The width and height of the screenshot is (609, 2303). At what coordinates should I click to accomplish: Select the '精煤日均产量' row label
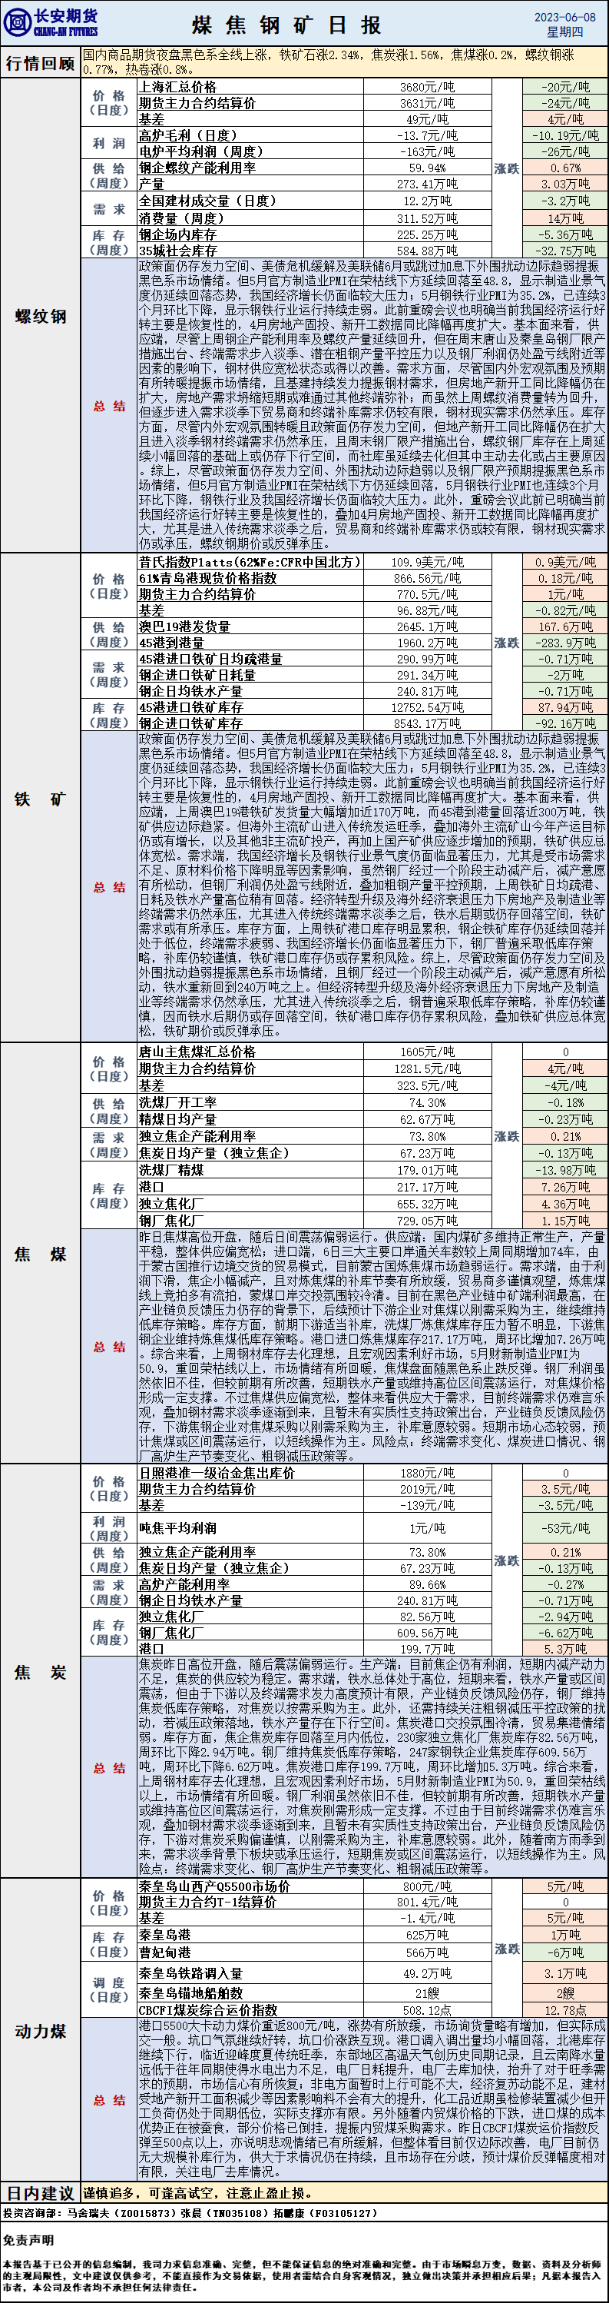tap(177, 1119)
